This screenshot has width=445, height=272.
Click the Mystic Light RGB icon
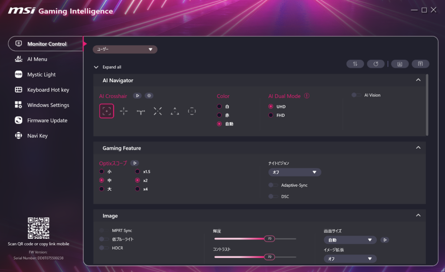click(x=19, y=74)
